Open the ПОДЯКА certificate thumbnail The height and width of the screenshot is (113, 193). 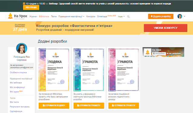(x=54, y=70)
